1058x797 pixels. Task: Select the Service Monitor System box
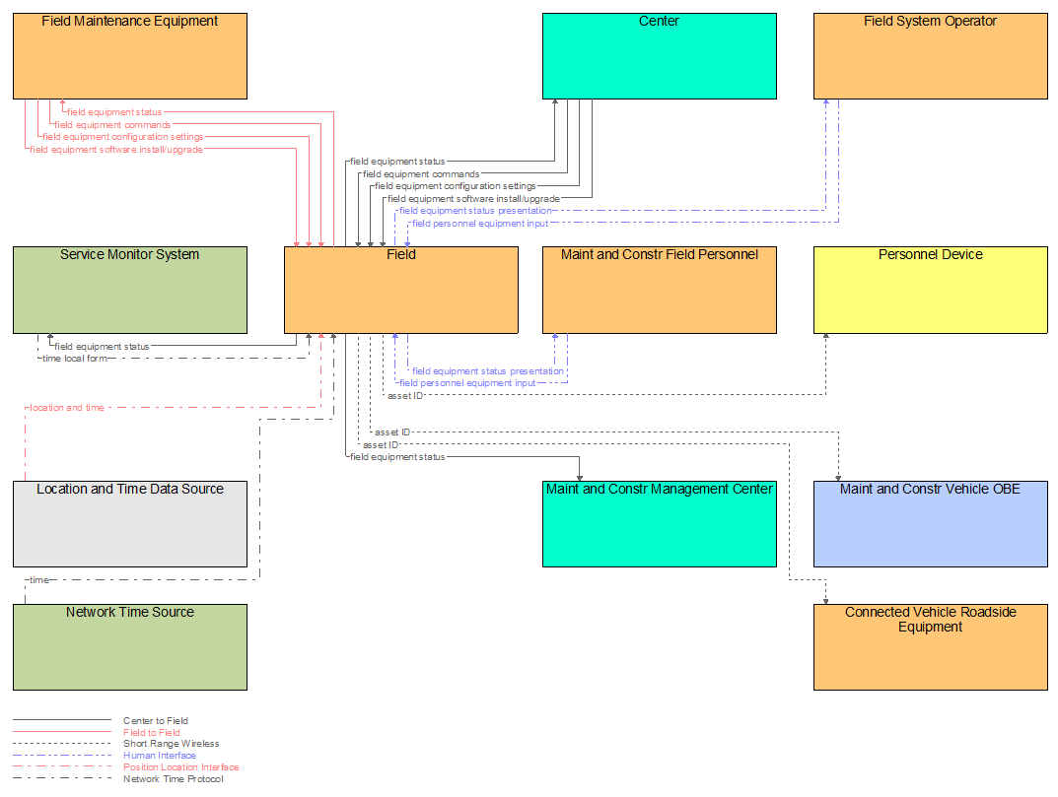pos(130,290)
